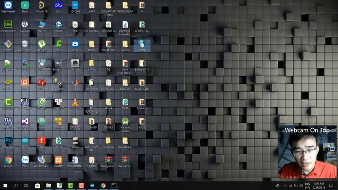Open Task View from the taskbar
The width and height of the screenshot is (338, 190).
(x=26, y=185)
